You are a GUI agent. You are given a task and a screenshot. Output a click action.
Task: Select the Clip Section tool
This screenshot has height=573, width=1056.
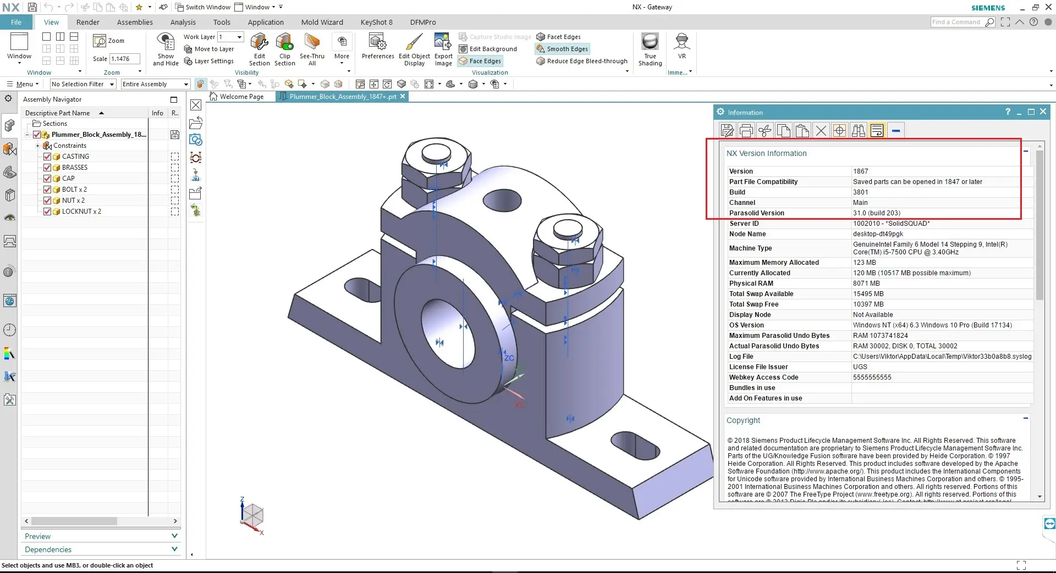[x=284, y=49]
